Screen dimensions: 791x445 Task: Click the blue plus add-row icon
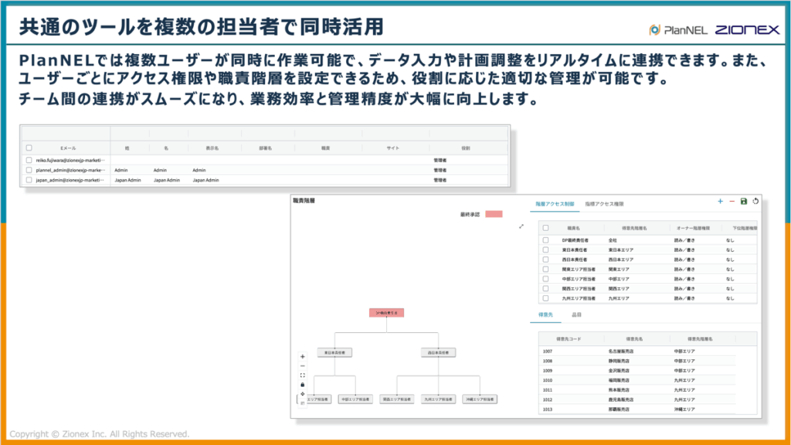tap(720, 202)
